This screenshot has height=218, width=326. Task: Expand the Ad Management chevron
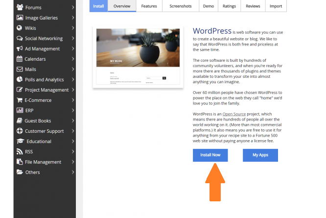[x=73, y=48]
